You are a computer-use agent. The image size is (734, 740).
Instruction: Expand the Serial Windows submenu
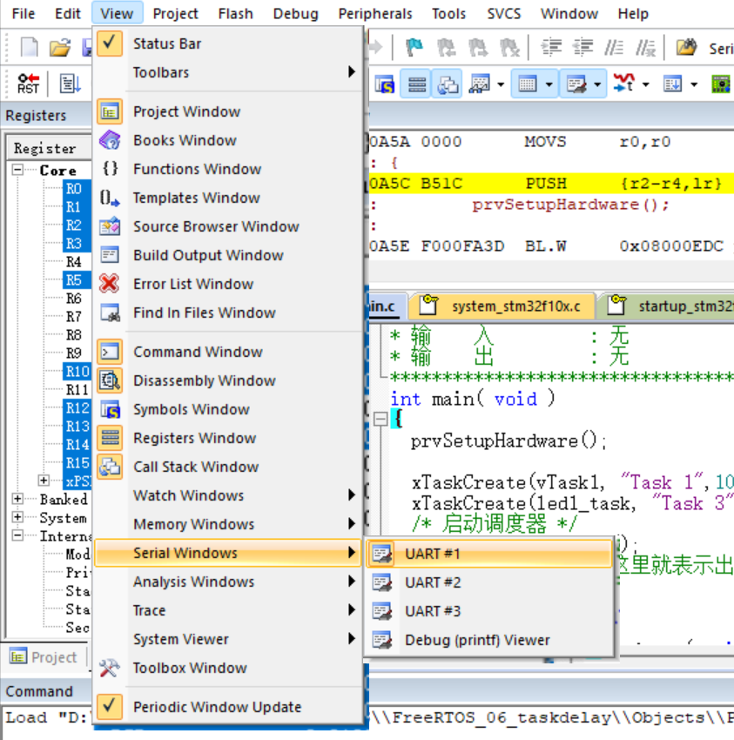point(228,553)
